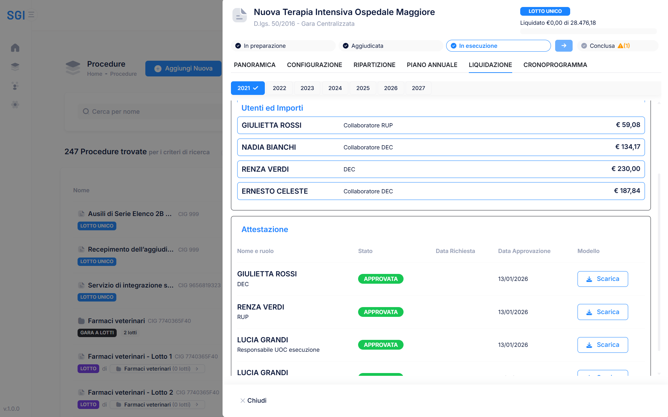Open the layers icon in the sidebar
Image resolution: width=668 pixels, height=417 pixels.
pos(15,67)
